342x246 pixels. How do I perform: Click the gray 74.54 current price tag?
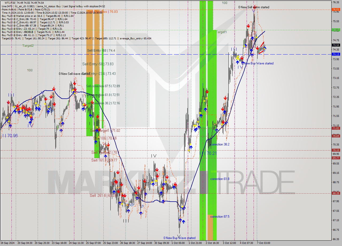pyautogui.click(x=336, y=45)
